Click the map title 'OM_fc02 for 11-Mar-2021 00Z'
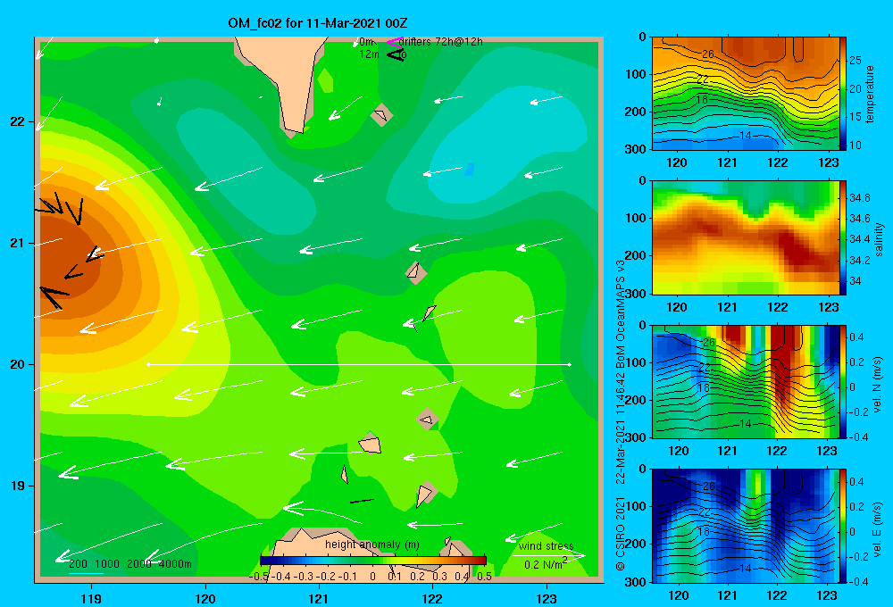Screen dimensions: 893x607 pyautogui.click(x=317, y=23)
